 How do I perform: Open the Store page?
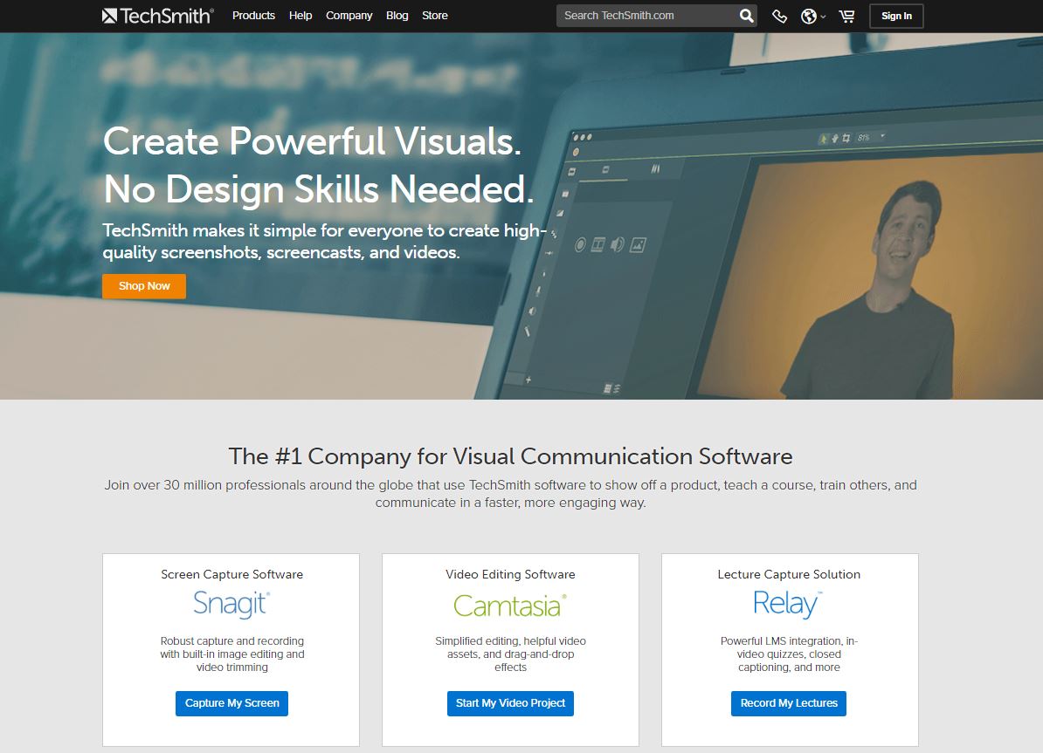pyautogui.click(x=434, y=16)
